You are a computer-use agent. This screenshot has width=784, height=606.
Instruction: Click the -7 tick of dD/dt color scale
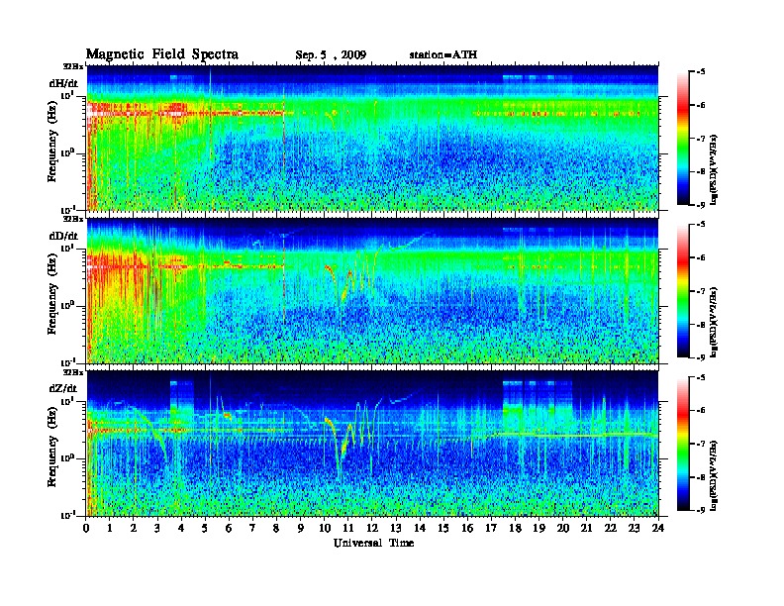(701, 291)
